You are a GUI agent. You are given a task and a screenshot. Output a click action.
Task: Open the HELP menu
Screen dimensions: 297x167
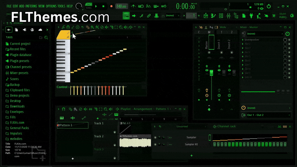click(x=69, y=6)
